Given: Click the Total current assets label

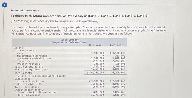Looking at the screenshot, I should tap(29, 67).
